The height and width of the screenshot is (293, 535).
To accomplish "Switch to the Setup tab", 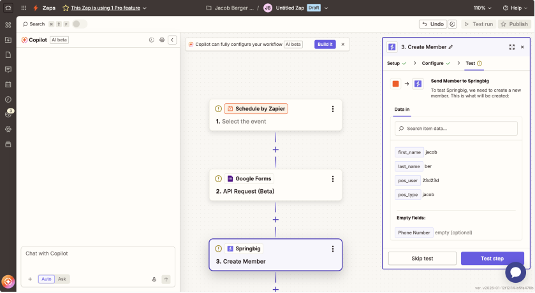I will tap(397, 63).
